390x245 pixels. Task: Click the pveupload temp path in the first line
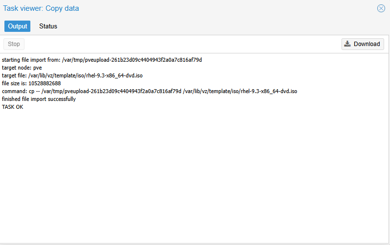131,60
